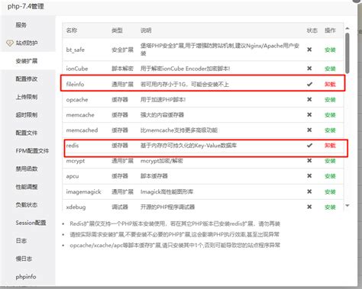The image size is (362, 289).
Task: Click the mcrypt extension name
Action: click(x=76, y=161)
